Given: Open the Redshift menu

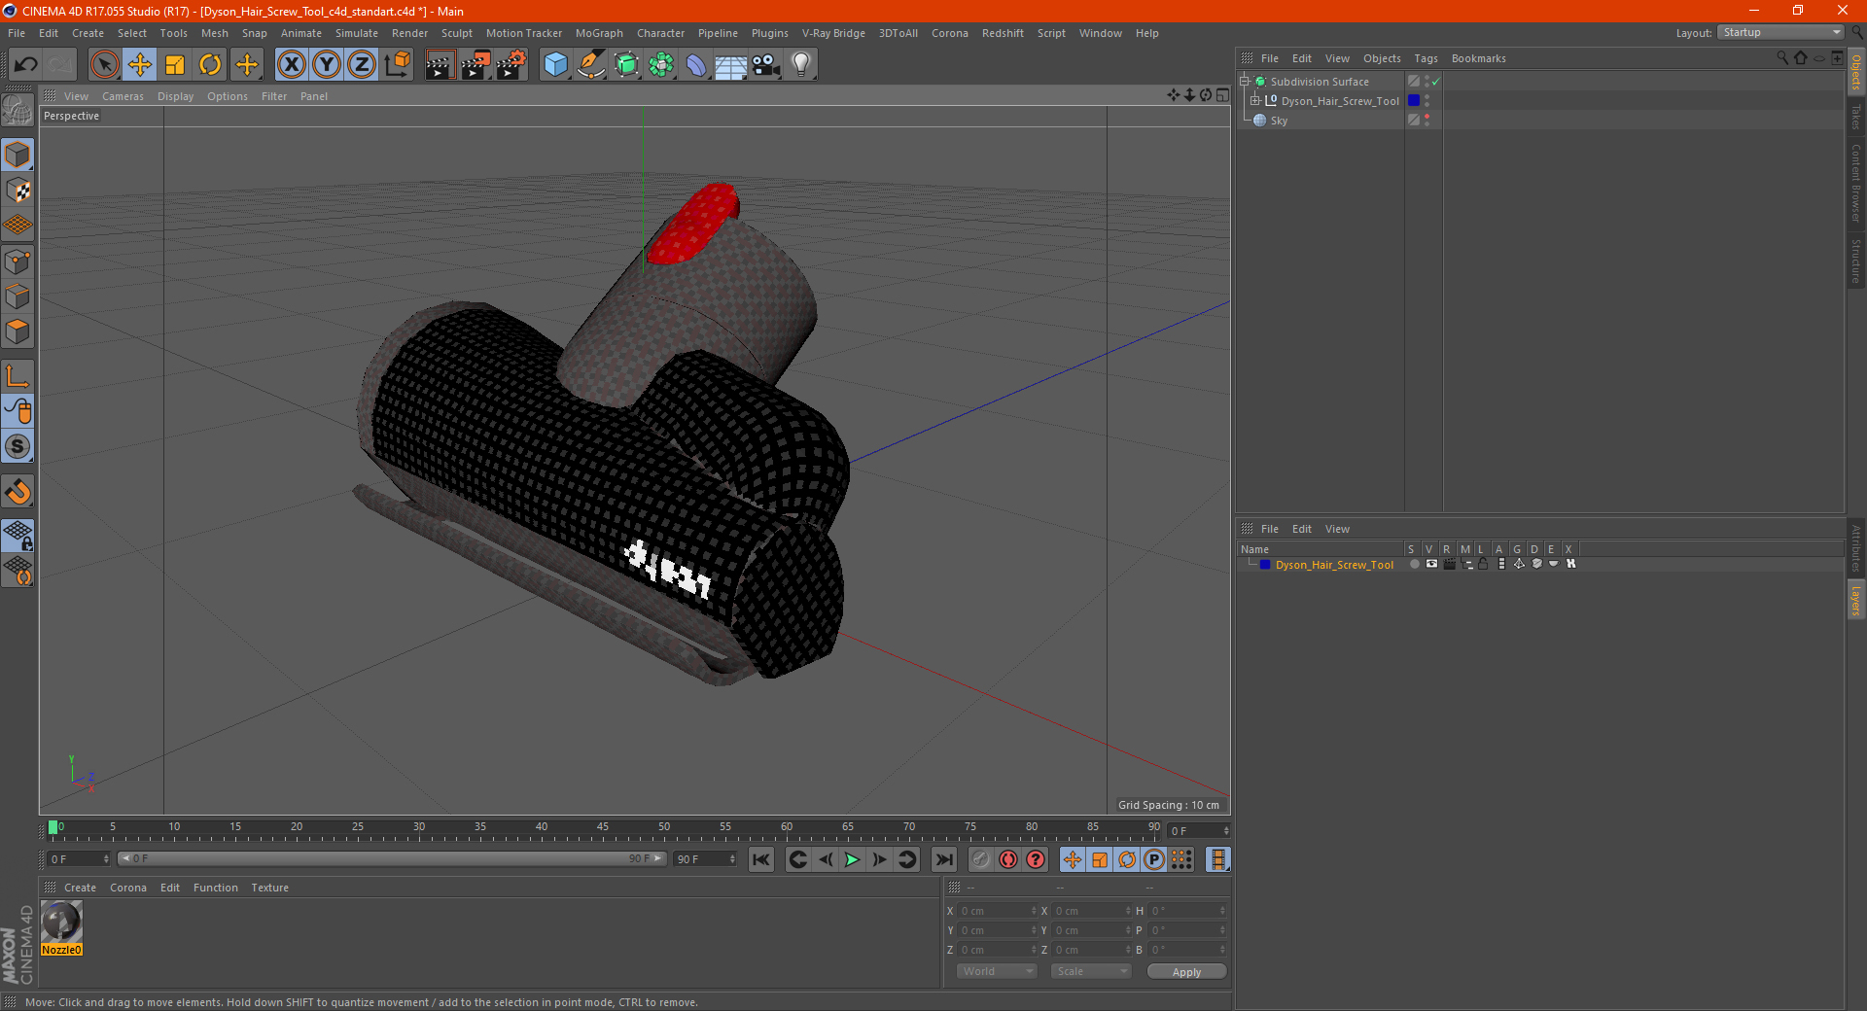Looking at the screenshot, I should pyautogui.click(x=1003, y=33).
